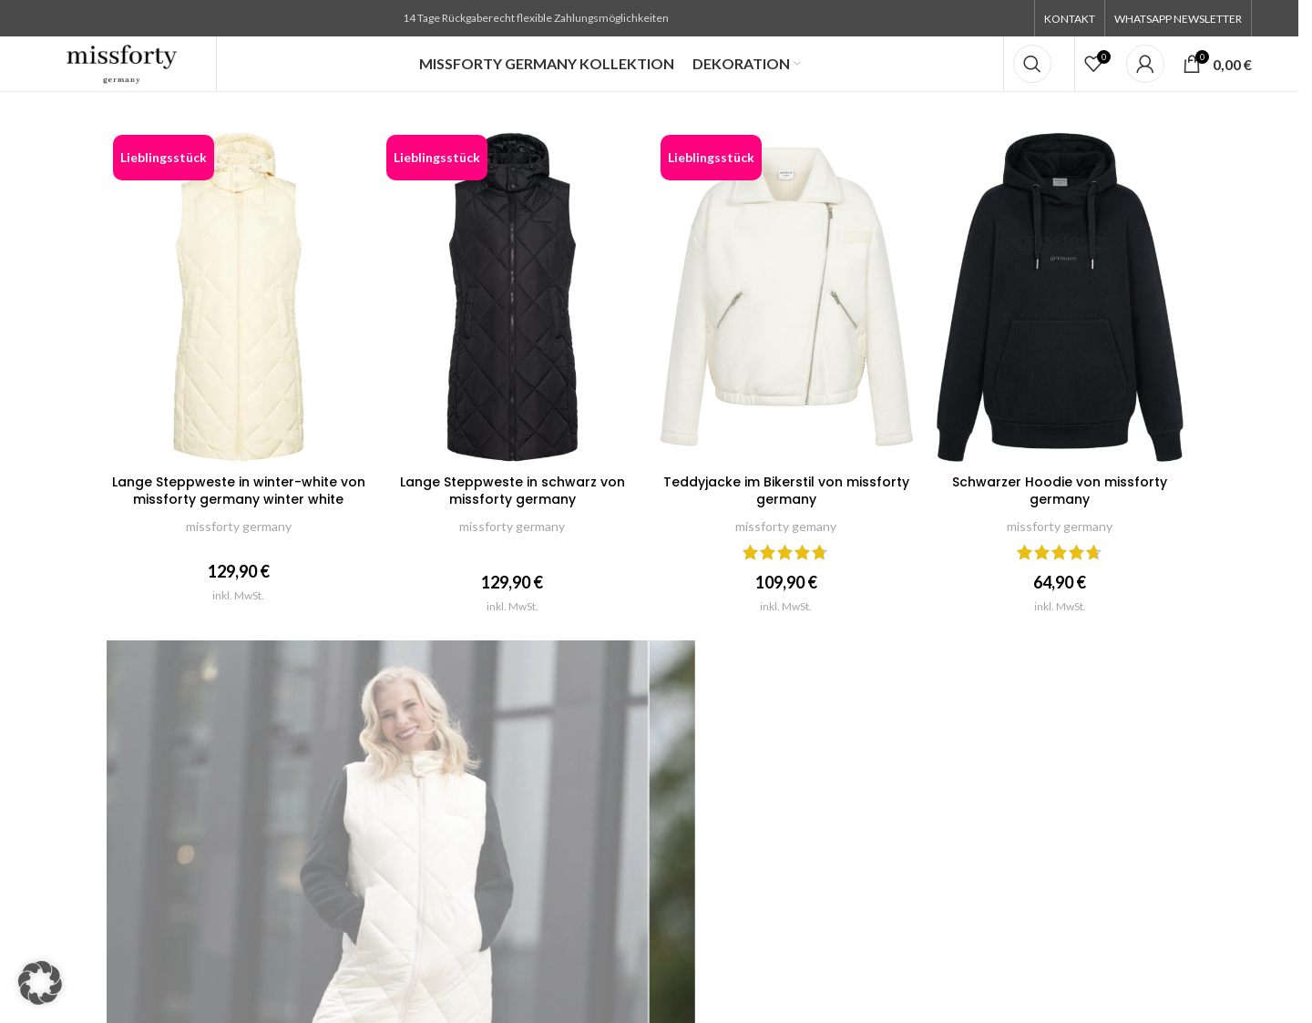Viewport: 1312px width, 1023px height.
Task: Open the wishlist heart icon
Action: pos(1093,64)
